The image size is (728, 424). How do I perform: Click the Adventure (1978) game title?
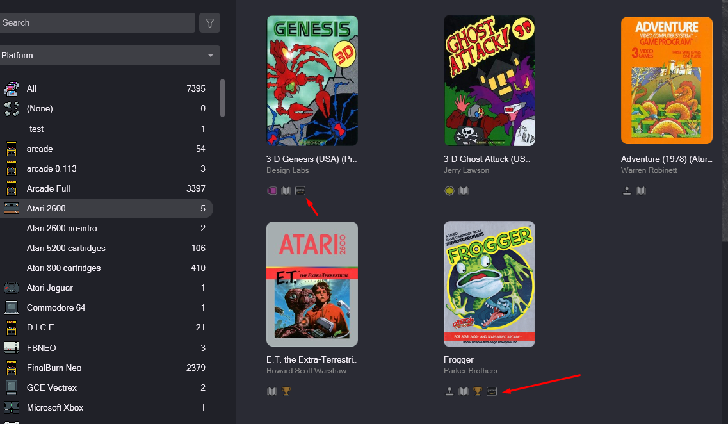667,159
